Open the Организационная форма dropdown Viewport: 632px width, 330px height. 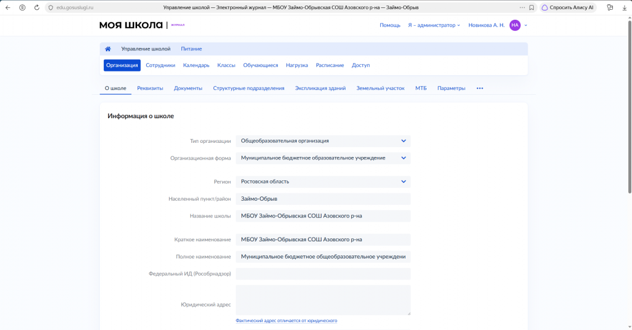[323, 158]
